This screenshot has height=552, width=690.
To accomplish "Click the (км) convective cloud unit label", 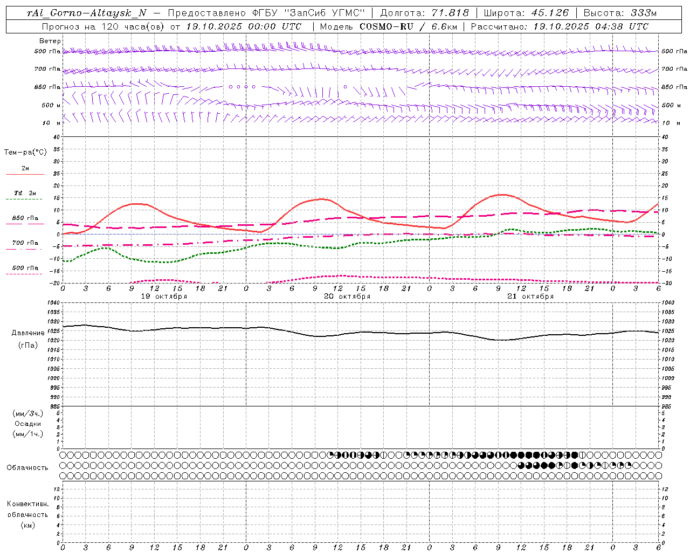I will point(27,525).
